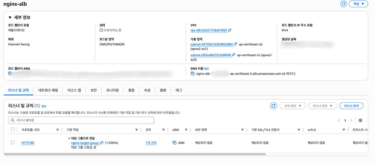Screen dimensions: 375x164
Task: Toggle the select-all listeners checkbox
Action: click(13, 130)
